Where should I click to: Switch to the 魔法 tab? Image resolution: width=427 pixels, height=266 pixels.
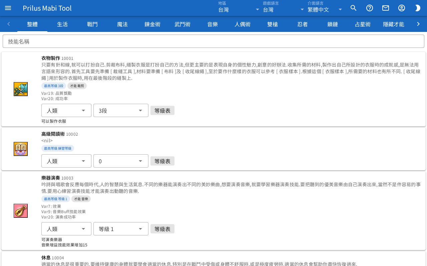tap(122, 24)
